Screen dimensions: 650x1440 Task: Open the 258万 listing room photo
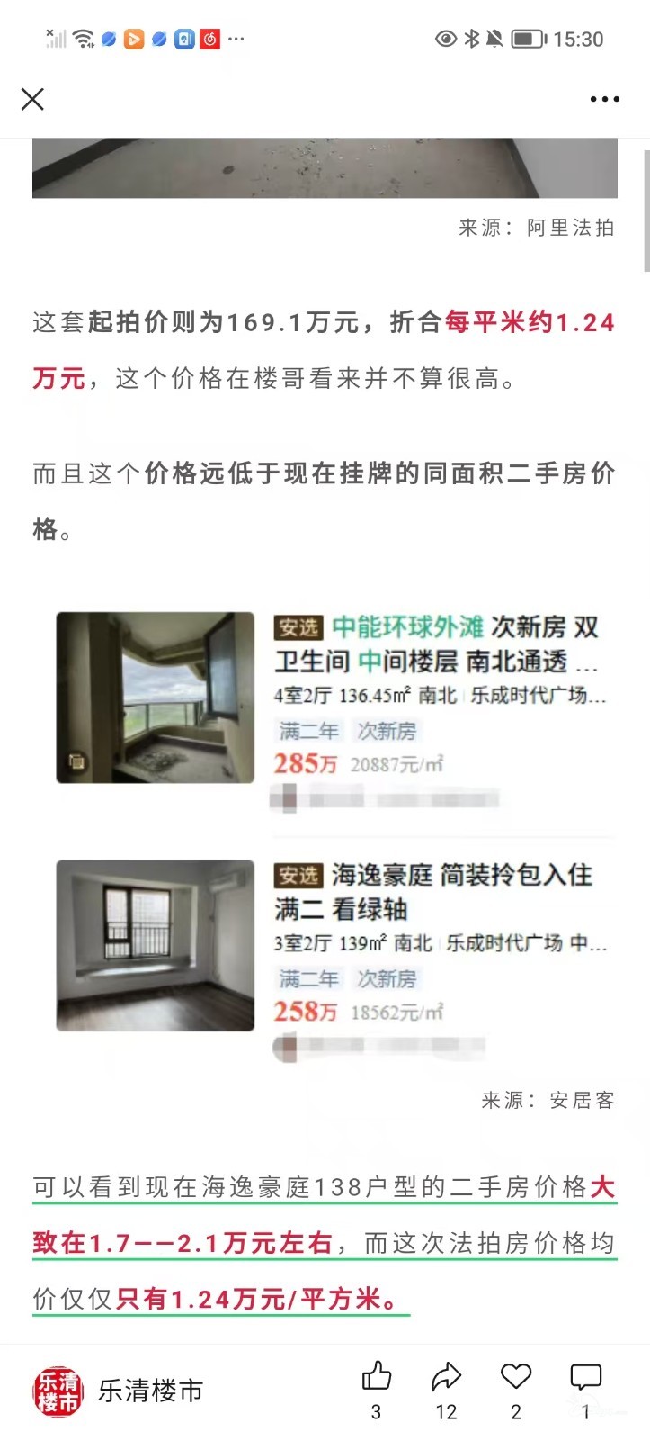[156, 945]
